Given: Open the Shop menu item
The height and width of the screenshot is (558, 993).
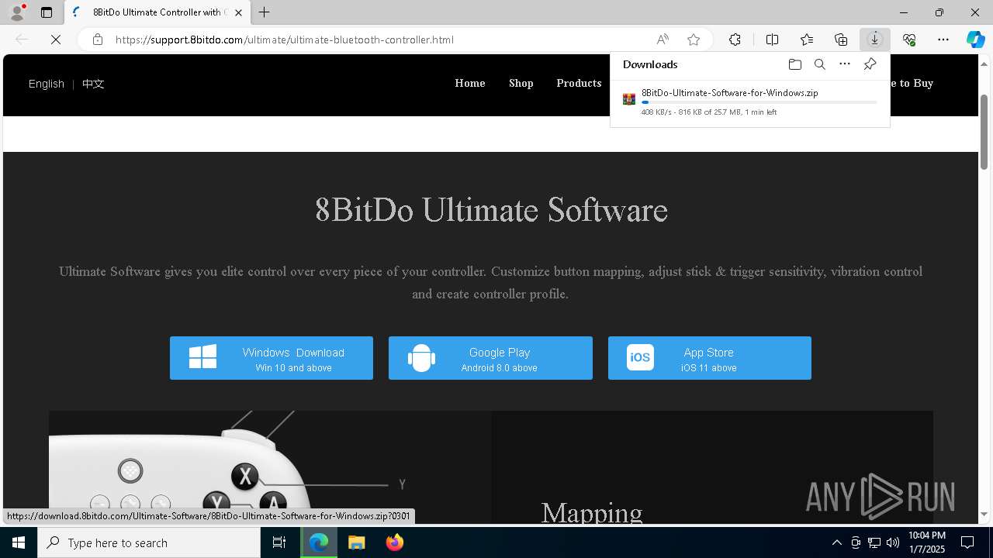Looking at the screenshot, I should click(x=521, y=83).
